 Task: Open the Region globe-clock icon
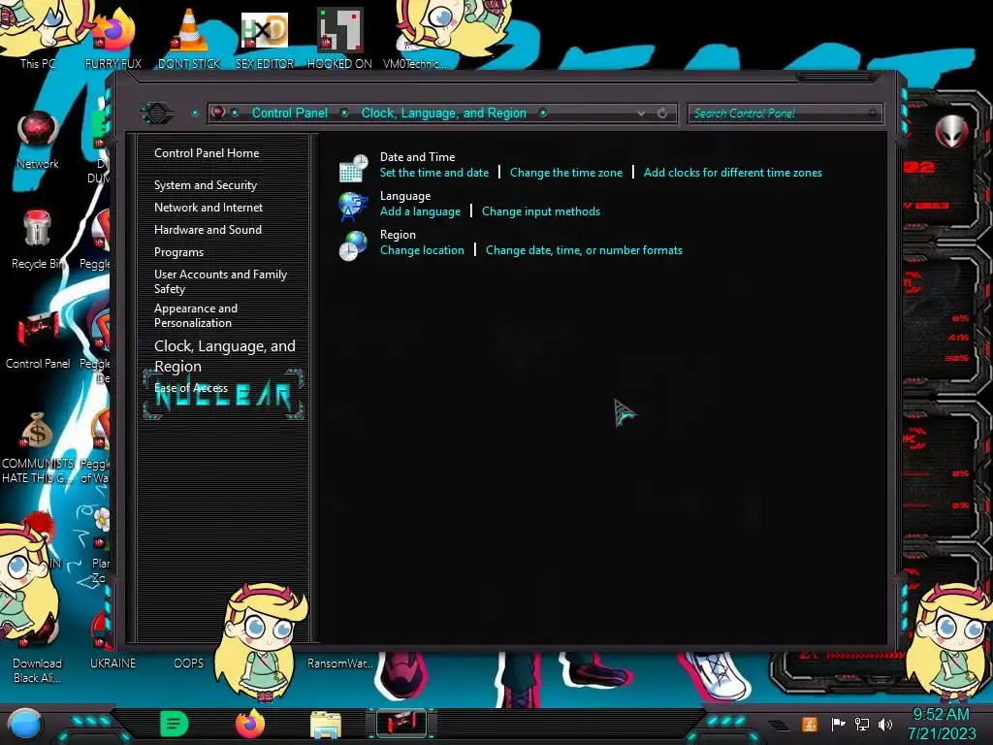coord(353,245)
